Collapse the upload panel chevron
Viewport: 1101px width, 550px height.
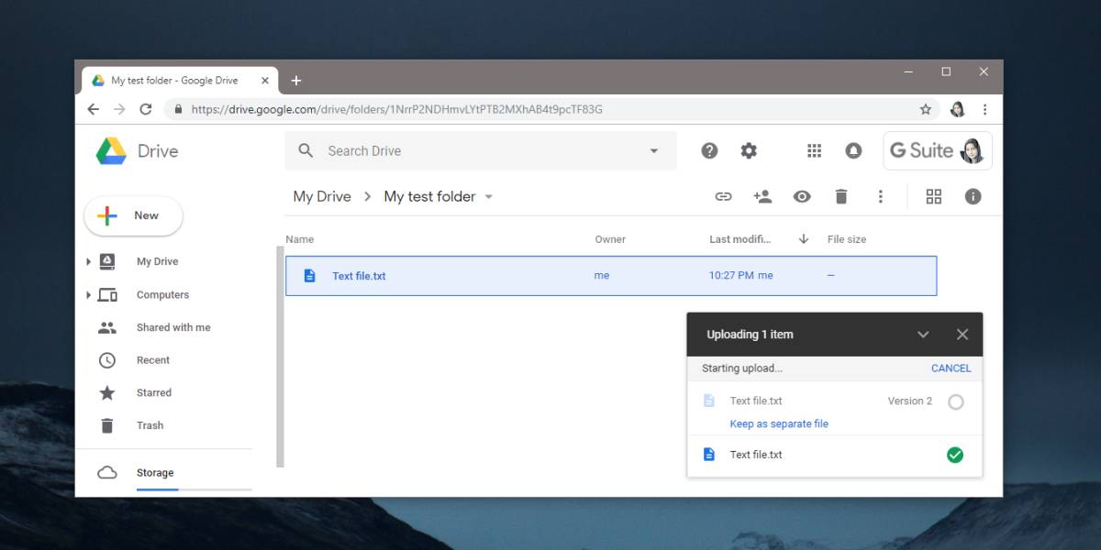923,335
